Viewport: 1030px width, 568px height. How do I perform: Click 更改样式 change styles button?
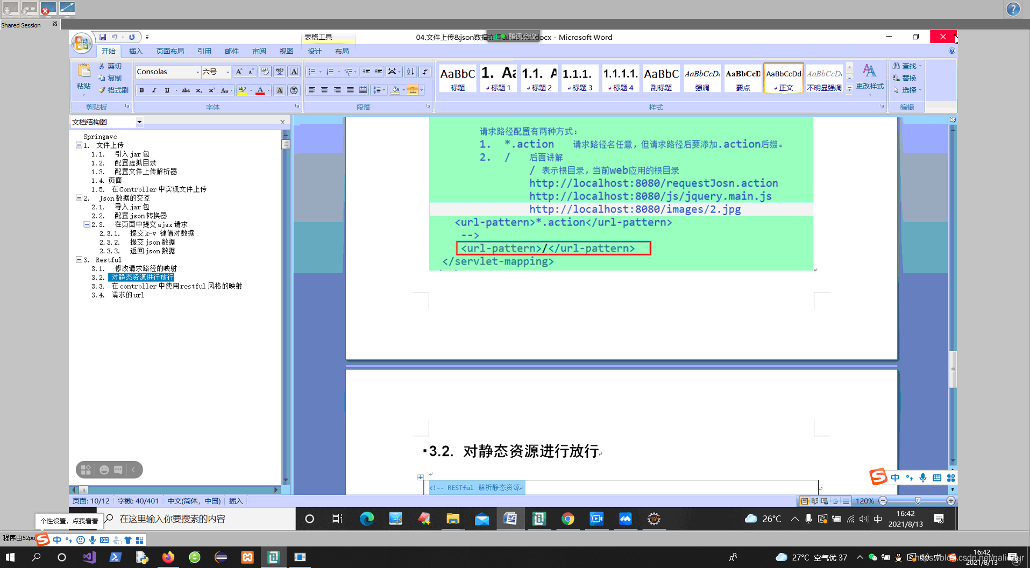870,78
